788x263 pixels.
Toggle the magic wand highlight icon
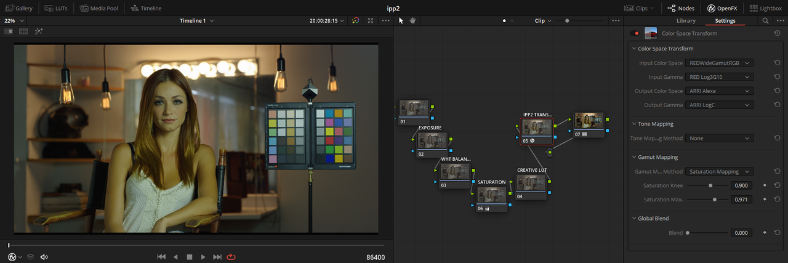click(x=39, y=31)
